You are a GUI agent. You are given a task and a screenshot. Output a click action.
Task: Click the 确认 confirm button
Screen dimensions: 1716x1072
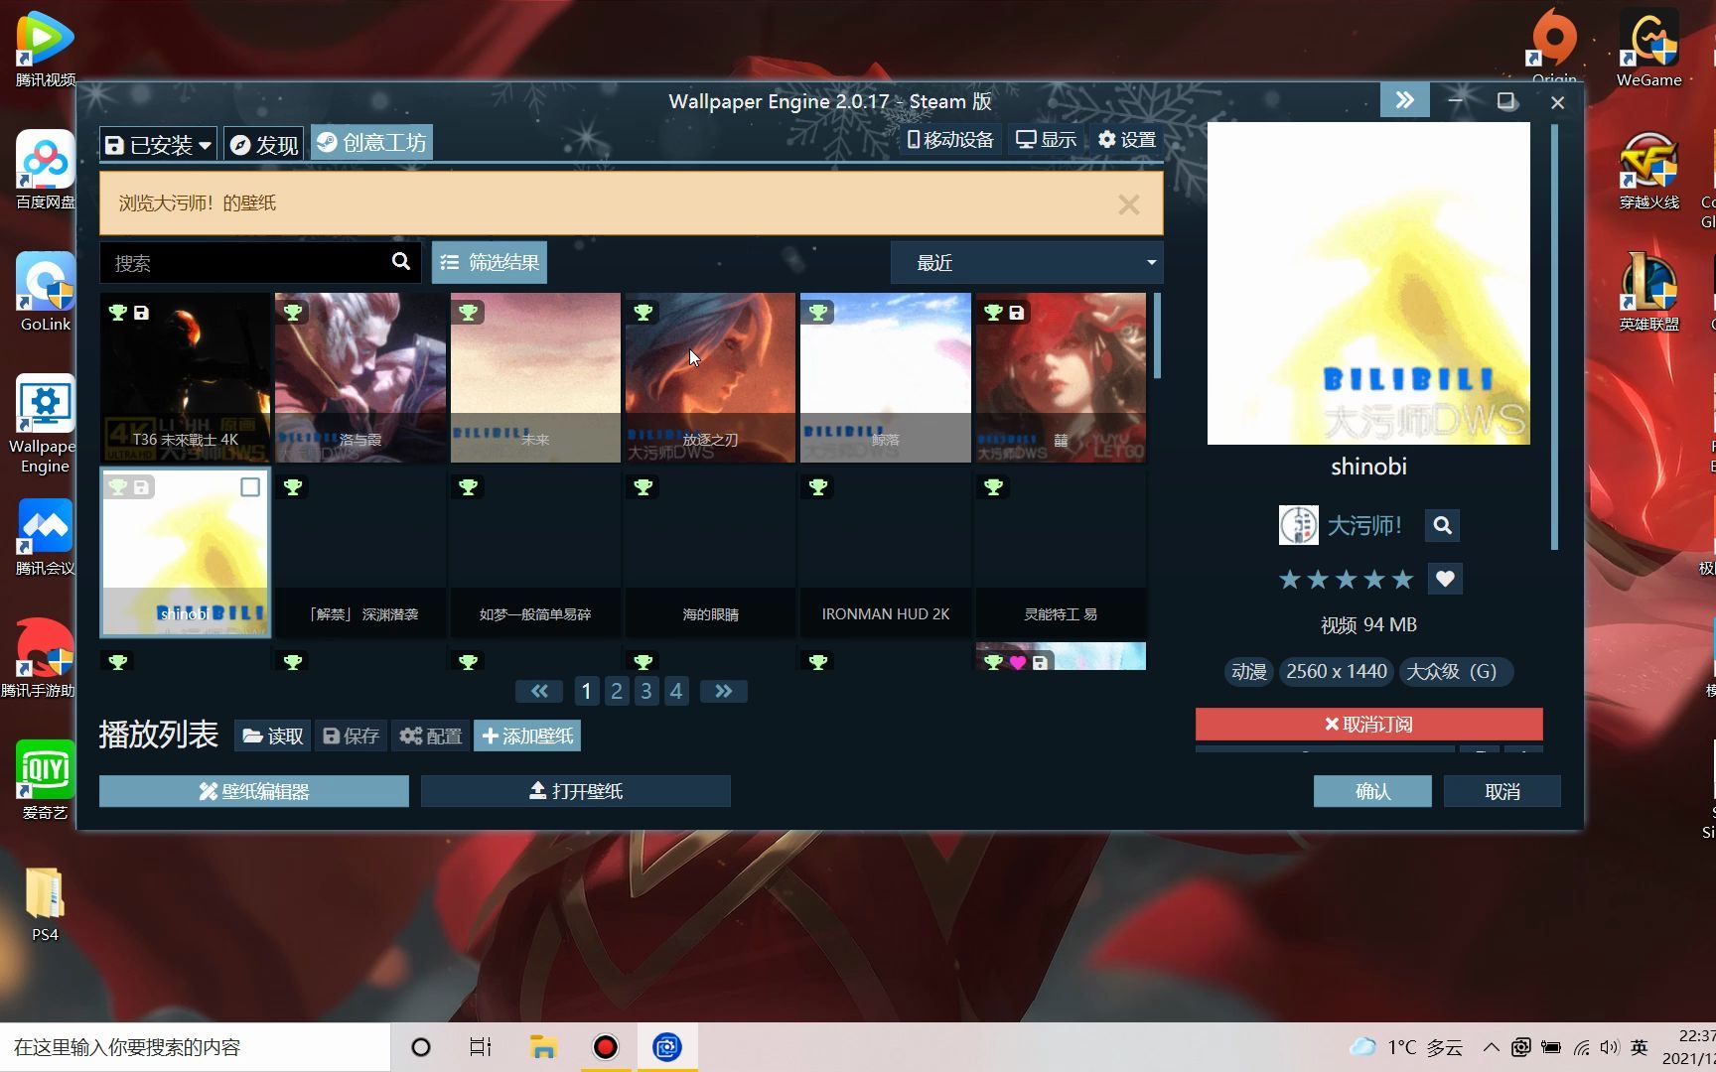coord(1372,791)
